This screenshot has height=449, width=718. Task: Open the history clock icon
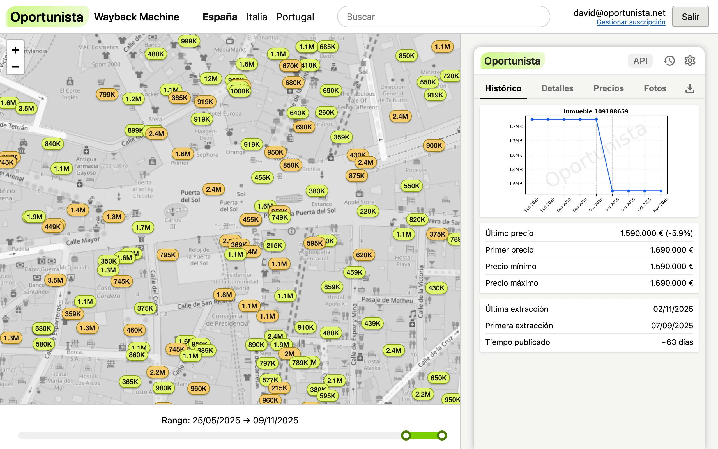pyautogui.click(x=669, y=61)
